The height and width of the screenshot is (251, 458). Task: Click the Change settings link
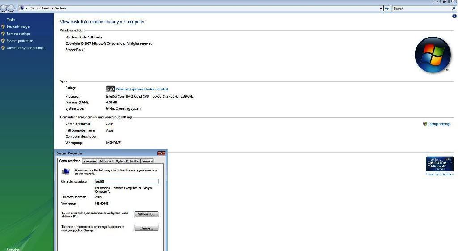coord(439,124)
